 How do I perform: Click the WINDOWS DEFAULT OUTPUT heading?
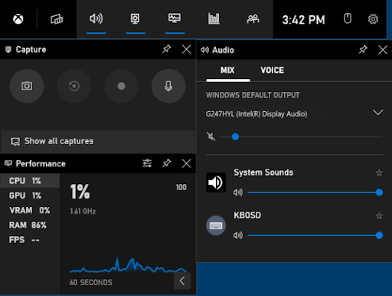tap(253, 95)
